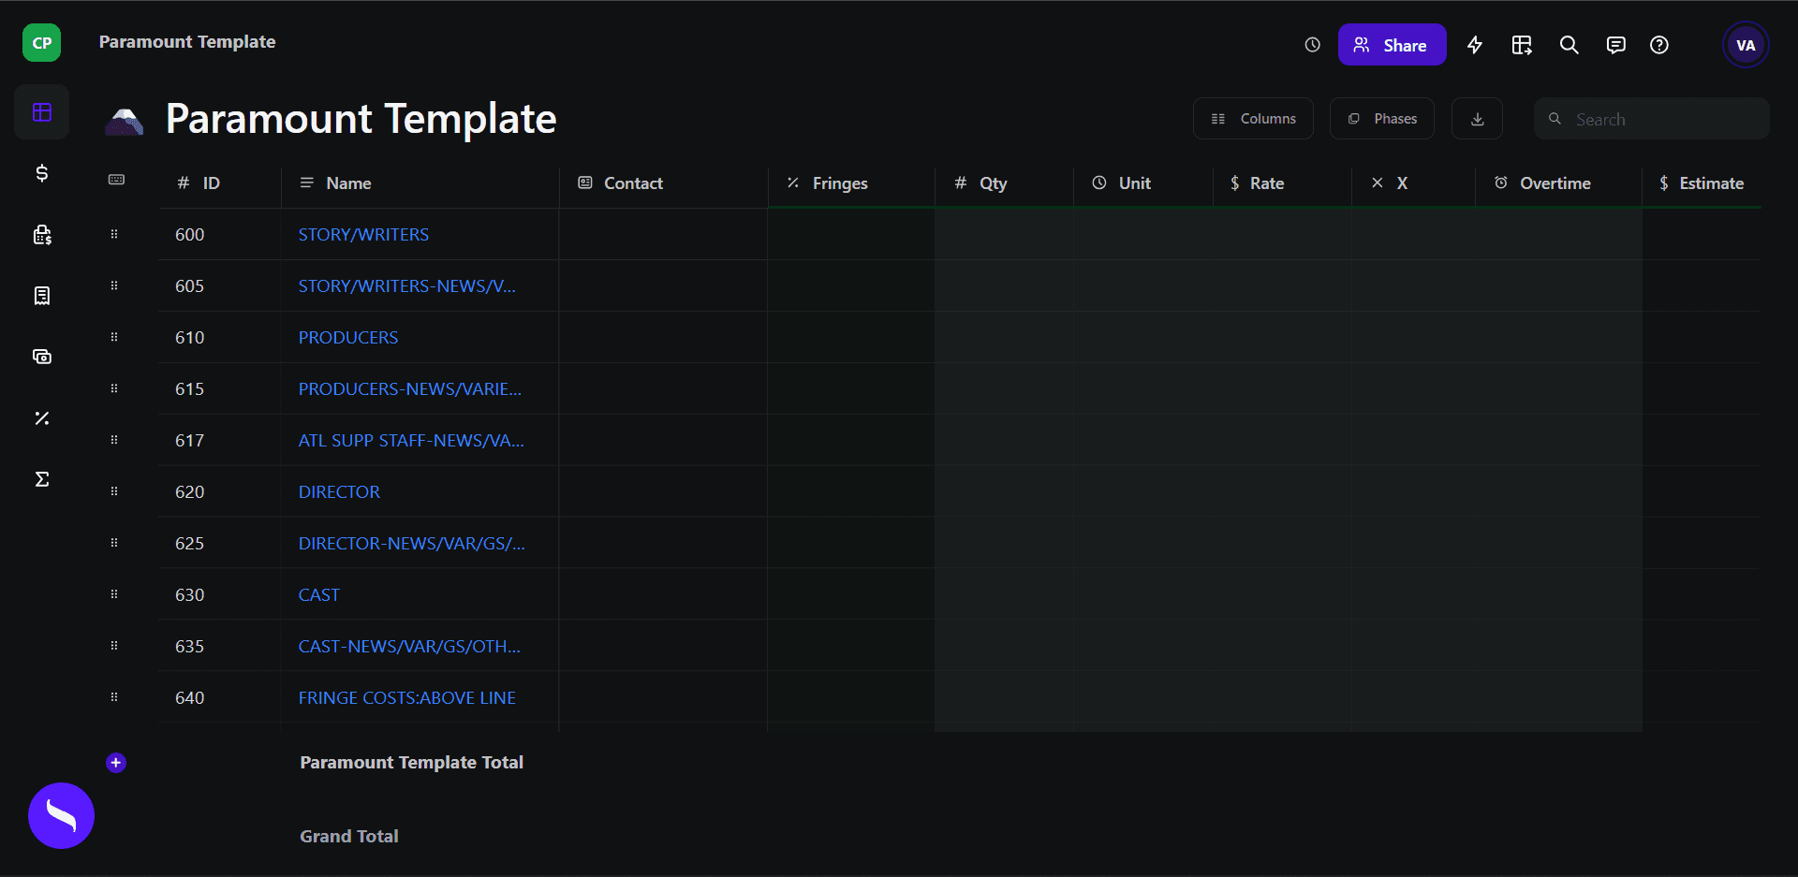Open the comments icon in top bar

(x=1615, y=45)
